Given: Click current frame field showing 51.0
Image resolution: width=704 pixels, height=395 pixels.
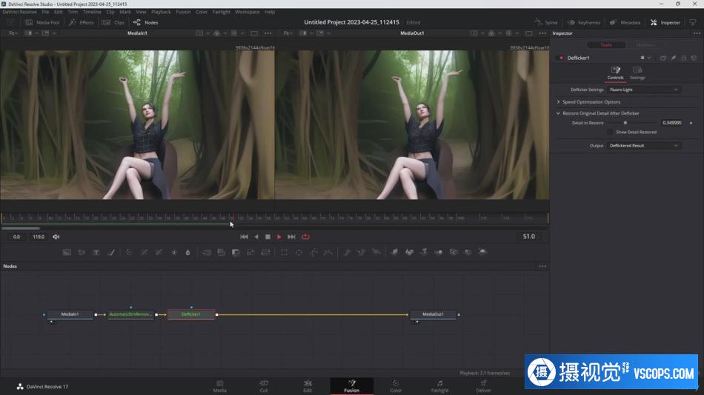Looking at the screenshot, I should tap(529, 237).
